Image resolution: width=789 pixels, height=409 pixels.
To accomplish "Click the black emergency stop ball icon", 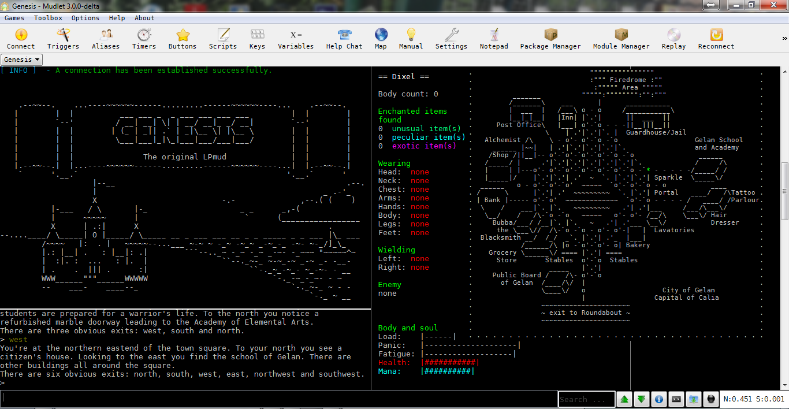I will coord(711,399).
